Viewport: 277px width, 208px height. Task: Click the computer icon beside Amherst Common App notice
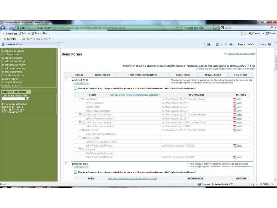click(x=75, y=88)
